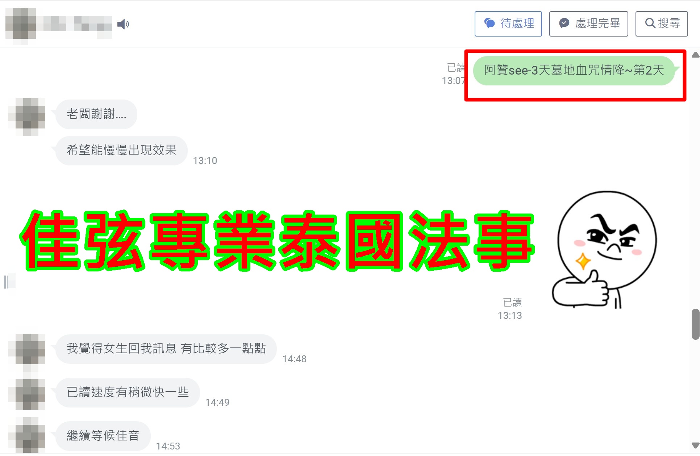The image size is (700, 456).
Task: Click the blue chat bubble icon in 待處理
Action: (x=489, y=24)
